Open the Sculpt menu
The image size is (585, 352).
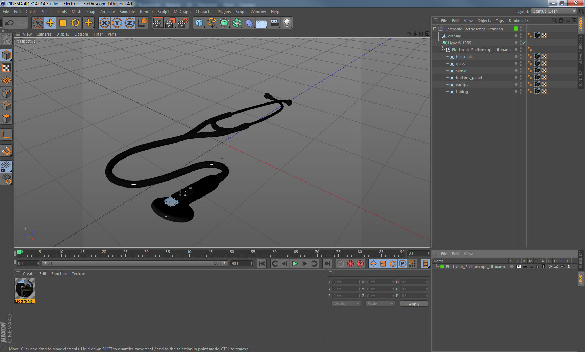163,12
